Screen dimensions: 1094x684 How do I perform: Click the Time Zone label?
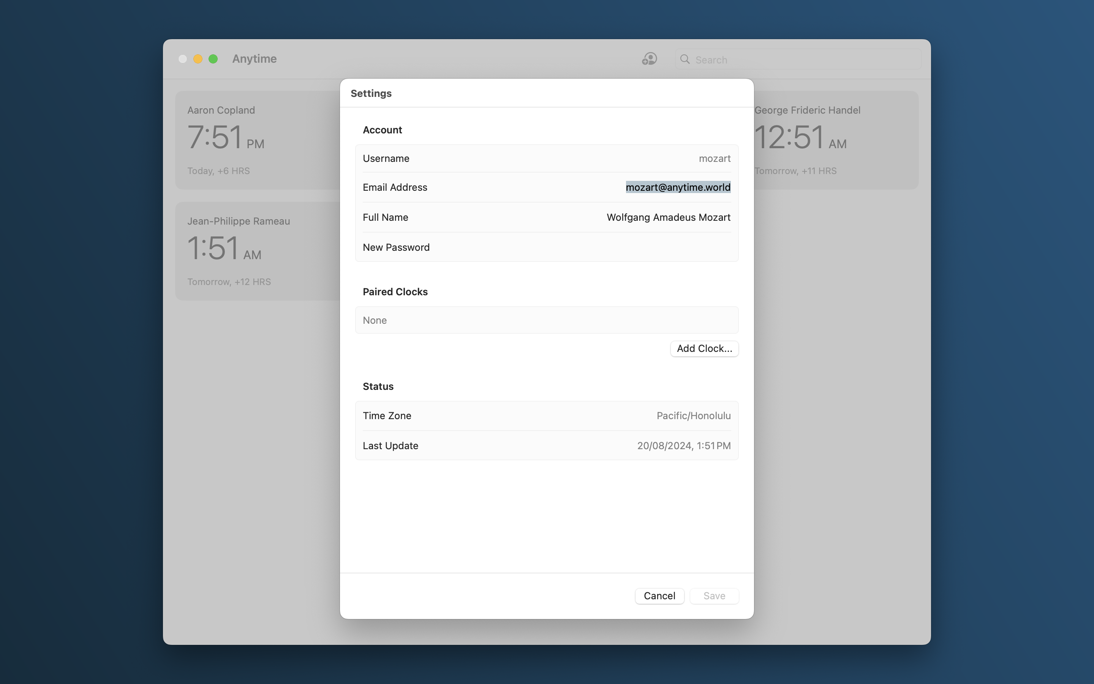[387, 416]
